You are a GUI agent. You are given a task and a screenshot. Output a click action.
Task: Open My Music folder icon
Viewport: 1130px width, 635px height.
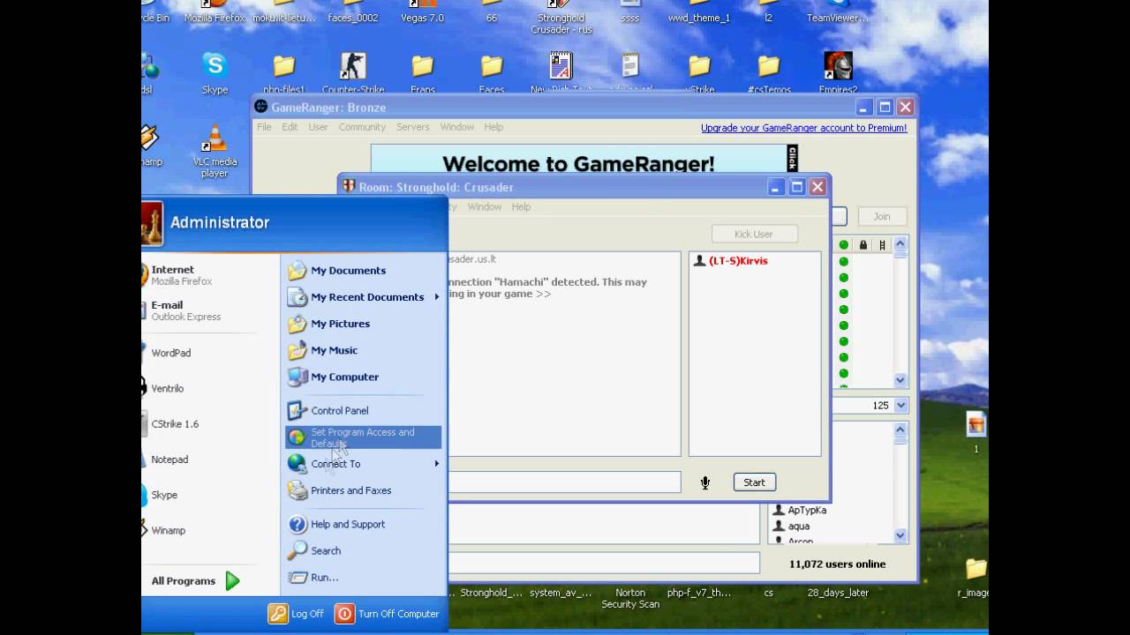pyautogui.click(x=298, y=350)
